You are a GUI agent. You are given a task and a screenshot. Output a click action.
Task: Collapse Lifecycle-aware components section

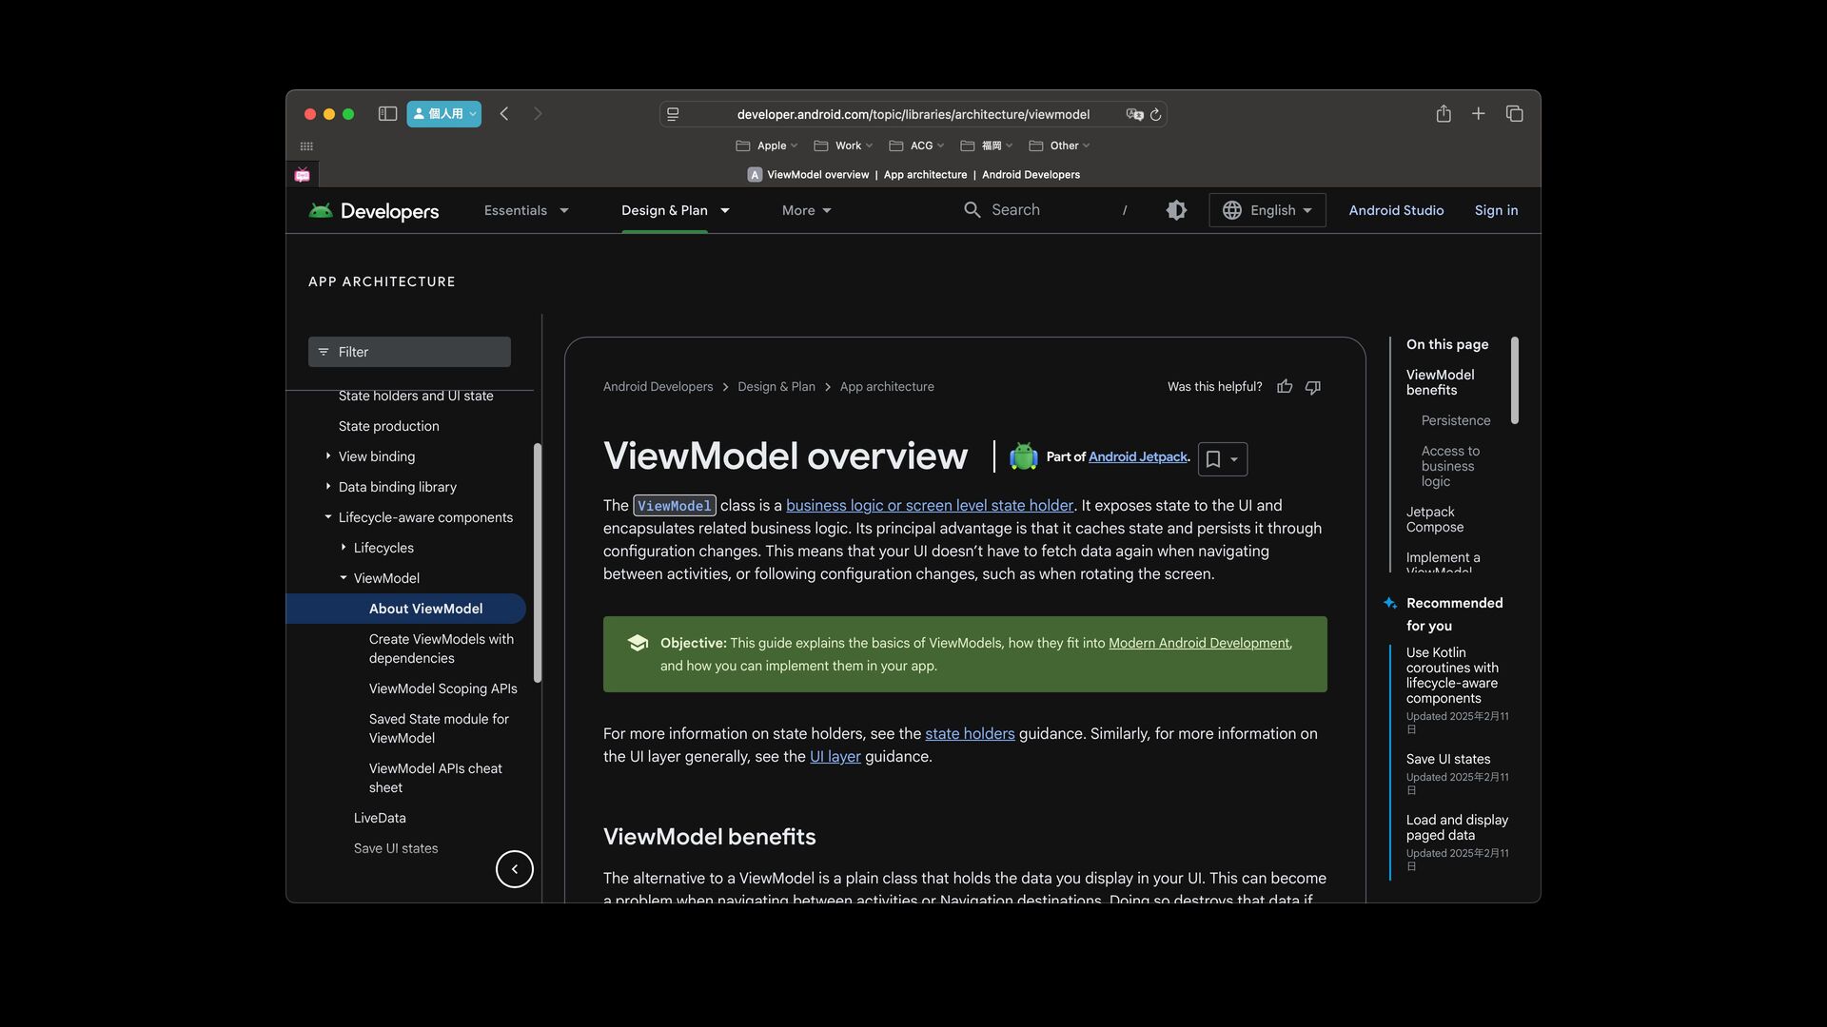[x=328, y=517]
